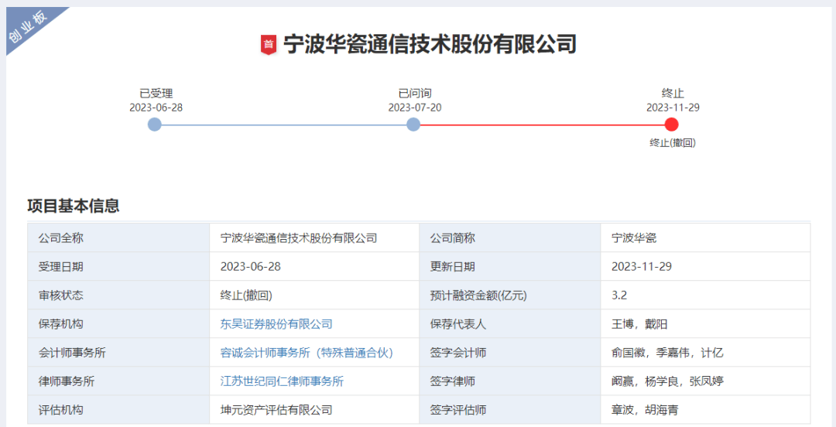
Task: Click the red 首 badge icon beside title
Action: tap(269, 44)
